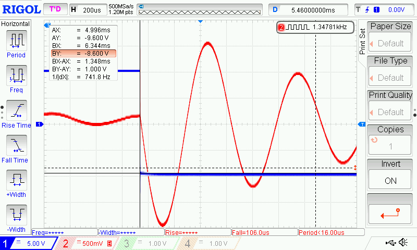The image size is (417, 250).
Task: Open the File Type option
Action: (390, 70)
